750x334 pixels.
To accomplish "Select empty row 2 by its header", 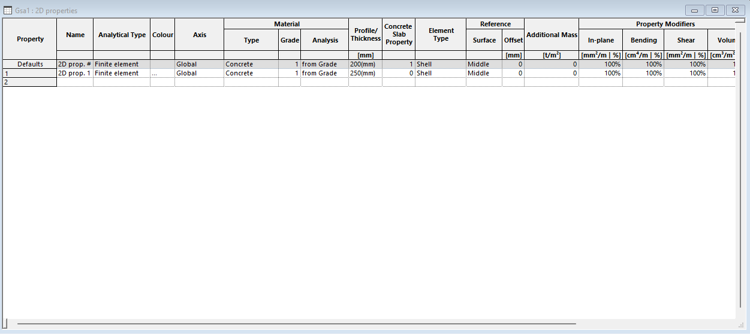I will pyautogui.click(x=30, y=82).
